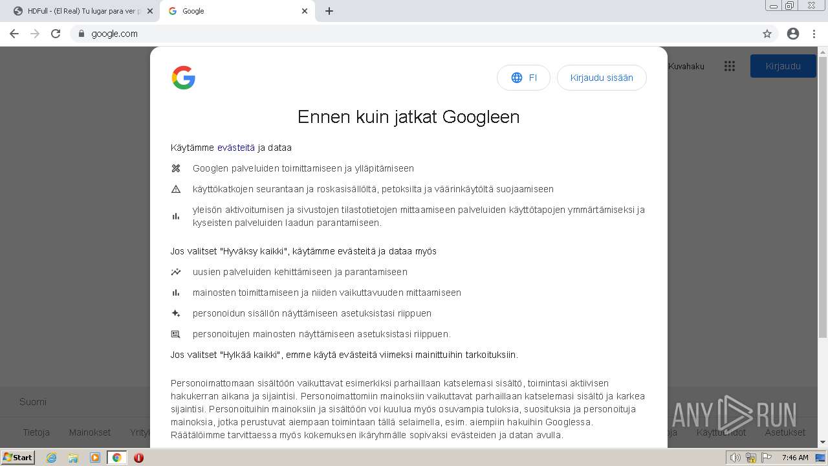Open a new tab with plus button
Viewport: 828px width, 466px height.
coord(329,11)
